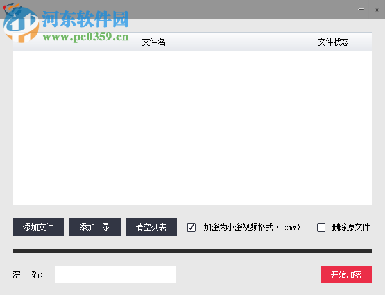Minimize the window
The width and height of the screenshot is (385, 295).
361,10
